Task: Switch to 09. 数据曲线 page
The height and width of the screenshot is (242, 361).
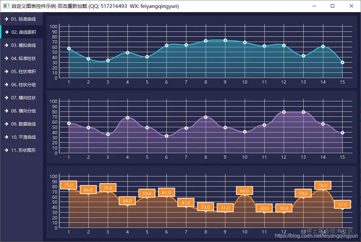Action: pos(21,124)
